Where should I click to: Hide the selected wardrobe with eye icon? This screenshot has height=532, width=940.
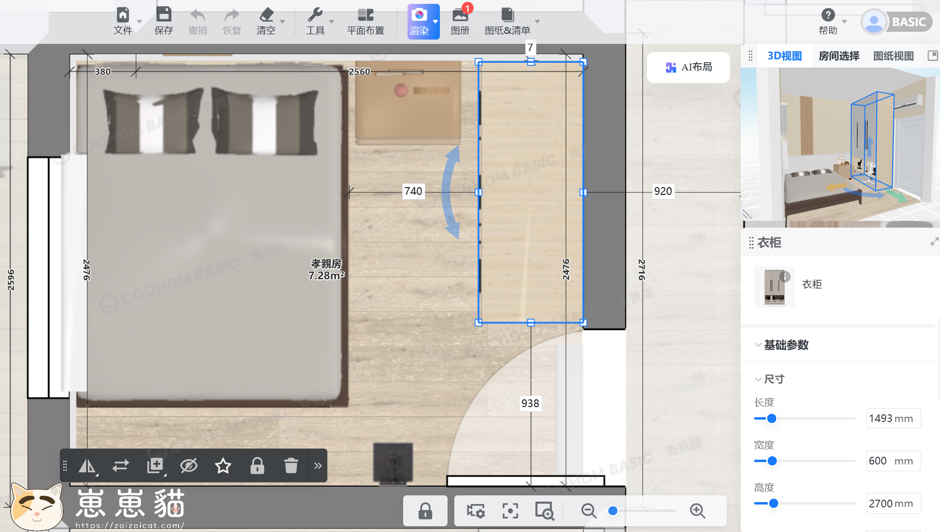click(189, 465)
